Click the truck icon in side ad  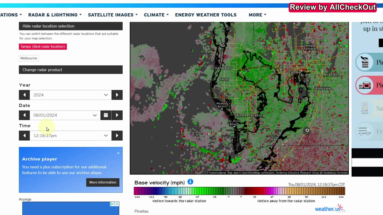(x=365, y=131)
